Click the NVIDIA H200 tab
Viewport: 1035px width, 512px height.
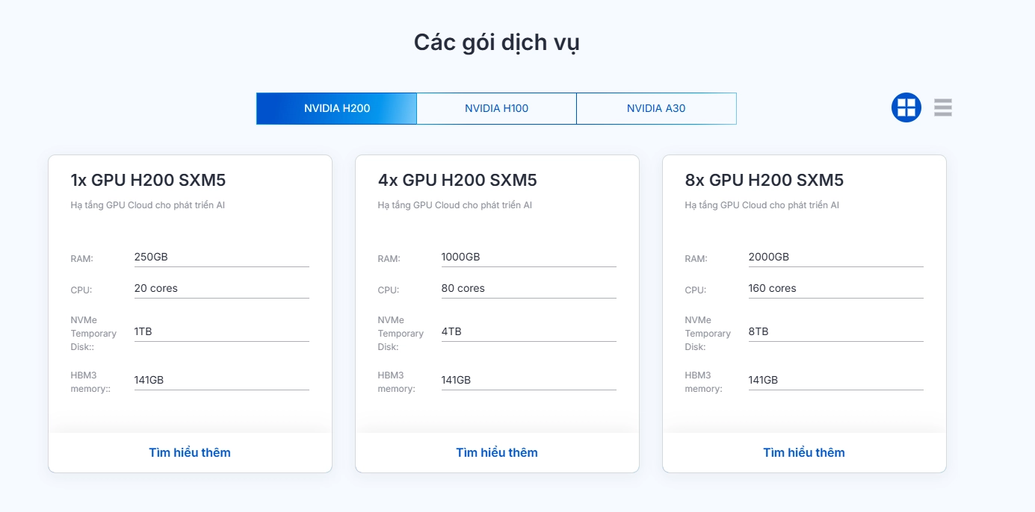point(336,107)
